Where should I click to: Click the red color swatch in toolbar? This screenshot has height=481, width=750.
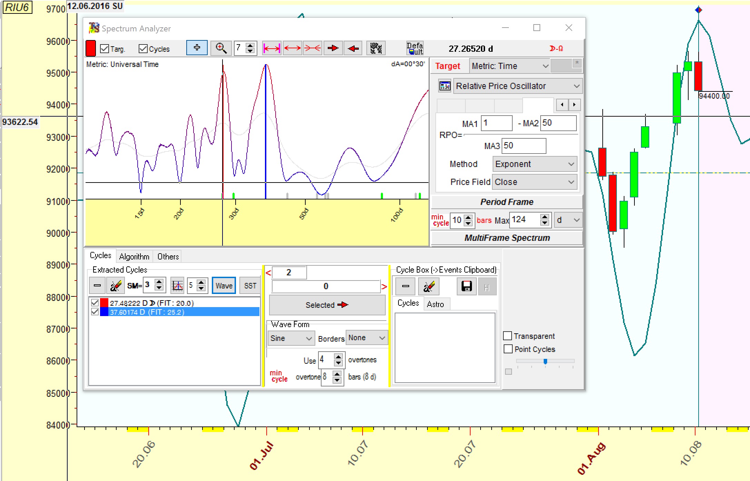90,48
